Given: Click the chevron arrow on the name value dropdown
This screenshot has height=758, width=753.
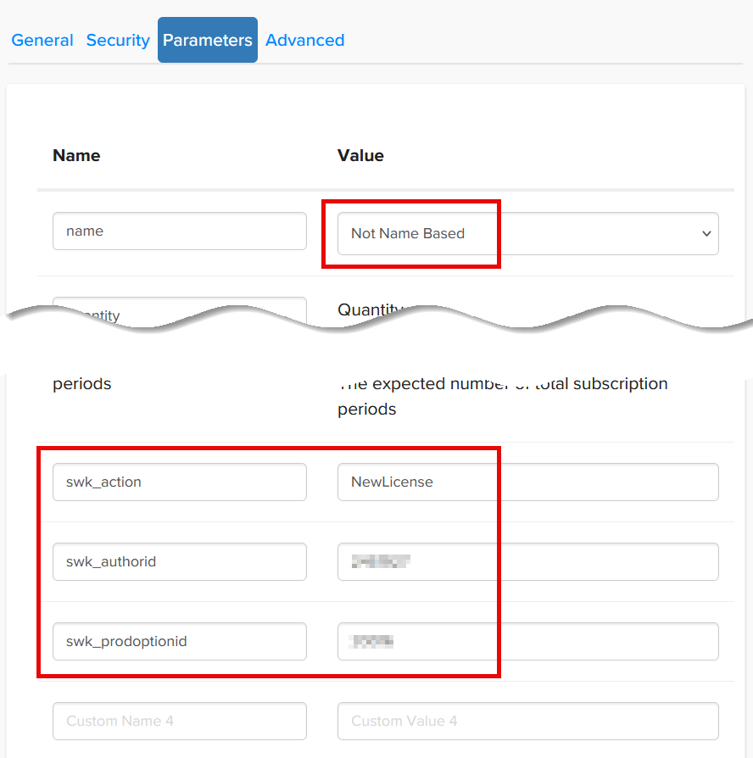Looking at the screenshot, I should click(706, 234).
